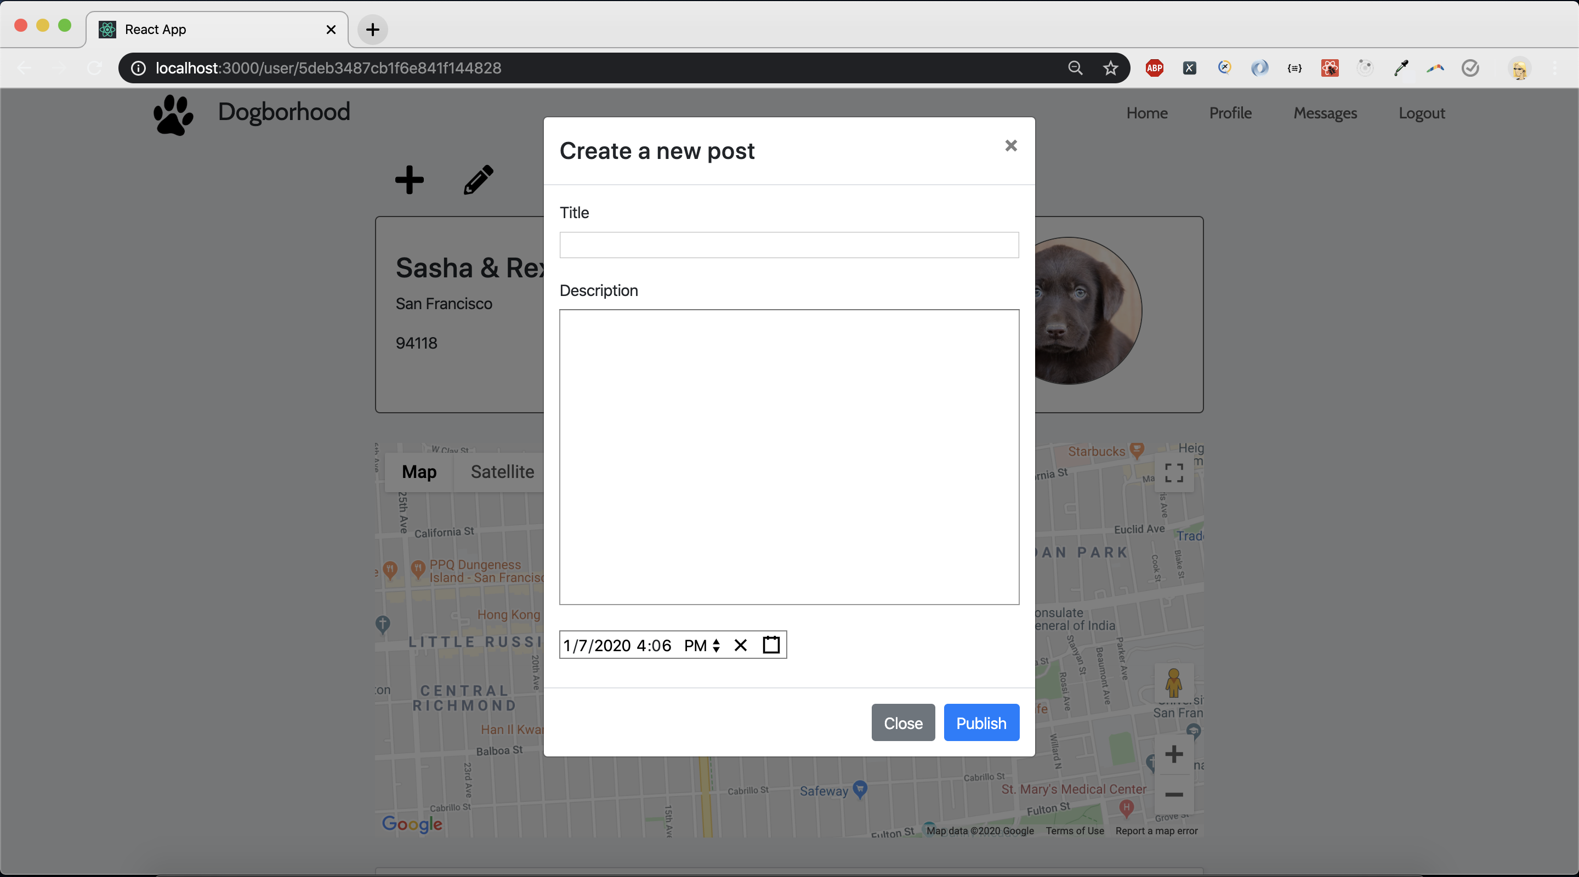Navigate to Home in the navbar
1579x877 pixels.
pos(1147,113)
